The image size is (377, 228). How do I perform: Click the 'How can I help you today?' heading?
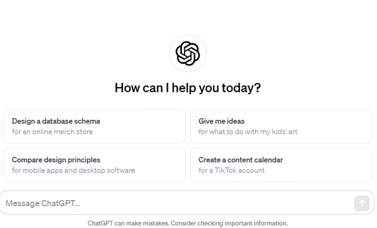pyautogui.click(x=188, y=88)
